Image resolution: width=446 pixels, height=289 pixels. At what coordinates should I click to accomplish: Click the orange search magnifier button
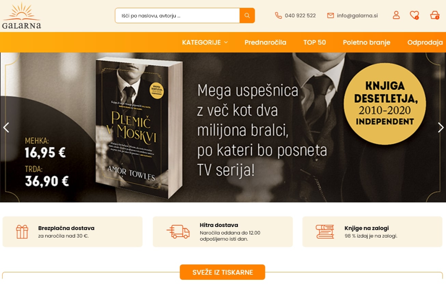coord(247,16)
